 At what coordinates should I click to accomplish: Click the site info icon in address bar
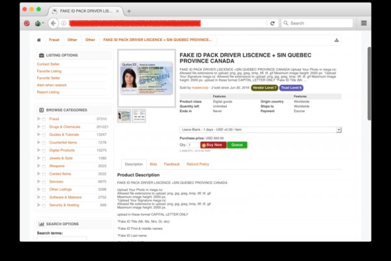coord(64,23)
